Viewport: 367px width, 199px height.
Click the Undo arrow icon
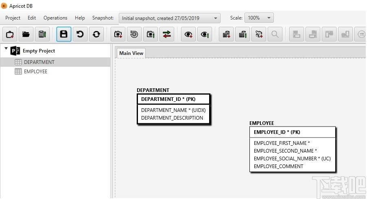[x=80, y=35]
